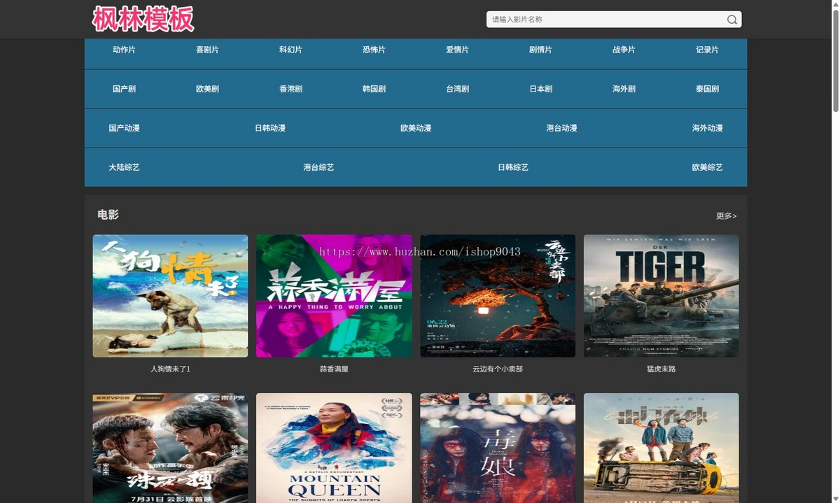Open the 喜剧片 category
This screenshot has height=503, width=840.
pyautogui.click(x=207, y=50)
